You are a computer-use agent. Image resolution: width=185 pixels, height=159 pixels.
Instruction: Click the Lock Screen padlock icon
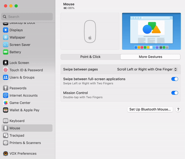[6, 63]
